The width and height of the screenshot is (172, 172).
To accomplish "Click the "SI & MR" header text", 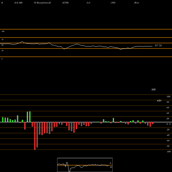I will 18,3.
